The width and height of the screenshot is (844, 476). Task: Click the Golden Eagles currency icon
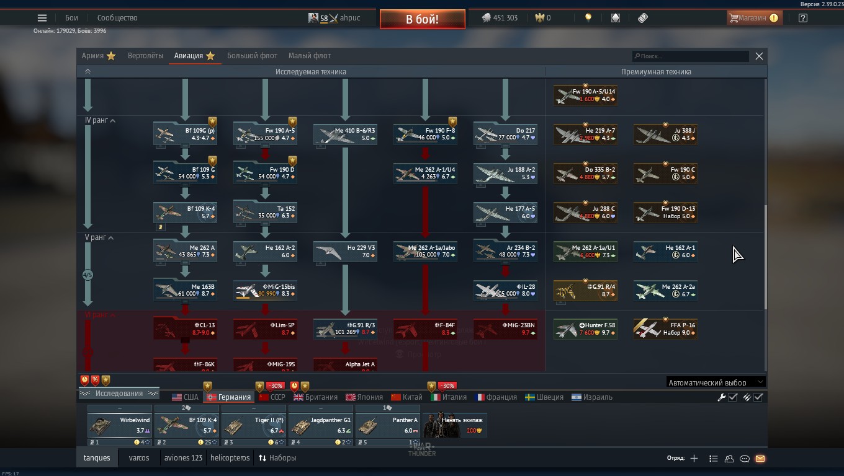539,18
